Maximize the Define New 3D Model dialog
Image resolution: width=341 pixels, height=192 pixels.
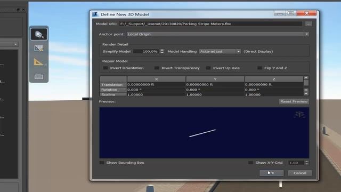coord(291,13)
